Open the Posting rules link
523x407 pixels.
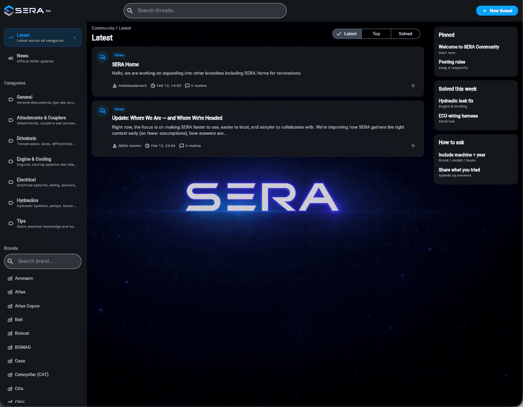click(452, 61)
